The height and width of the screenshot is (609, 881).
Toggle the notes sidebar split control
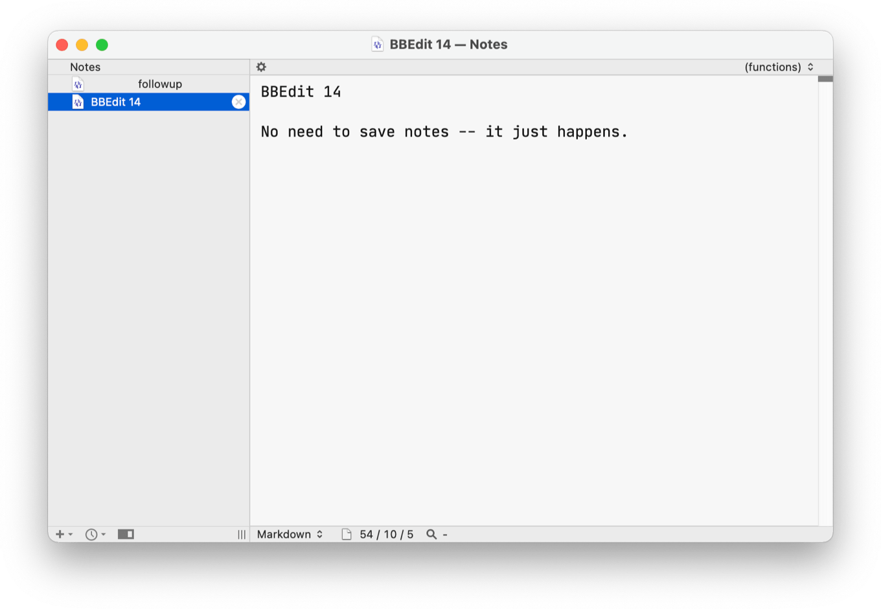(x=242, y=534)
